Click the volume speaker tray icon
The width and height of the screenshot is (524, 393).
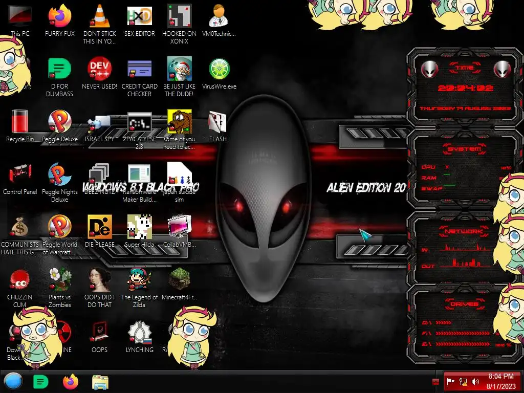tap(475, 381)
